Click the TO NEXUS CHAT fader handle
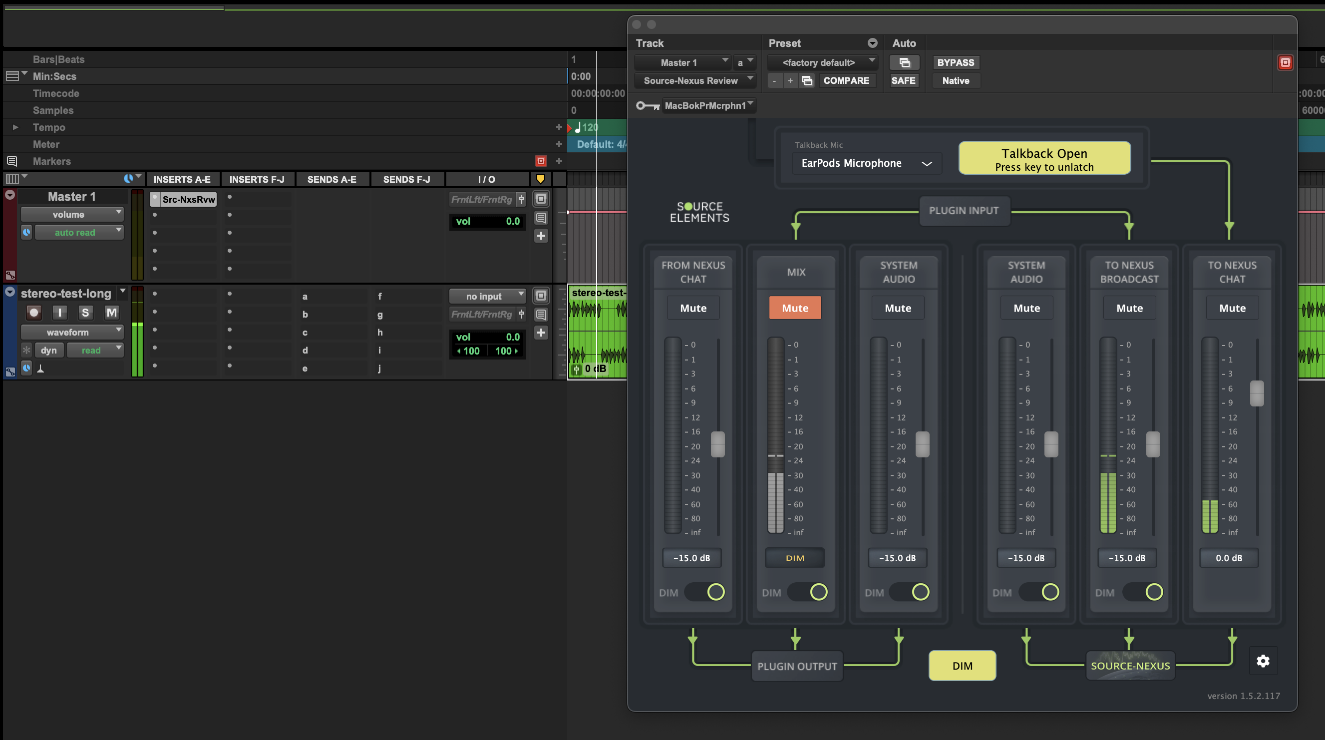Screen dimensions: 1325x740 (1257, 393)
